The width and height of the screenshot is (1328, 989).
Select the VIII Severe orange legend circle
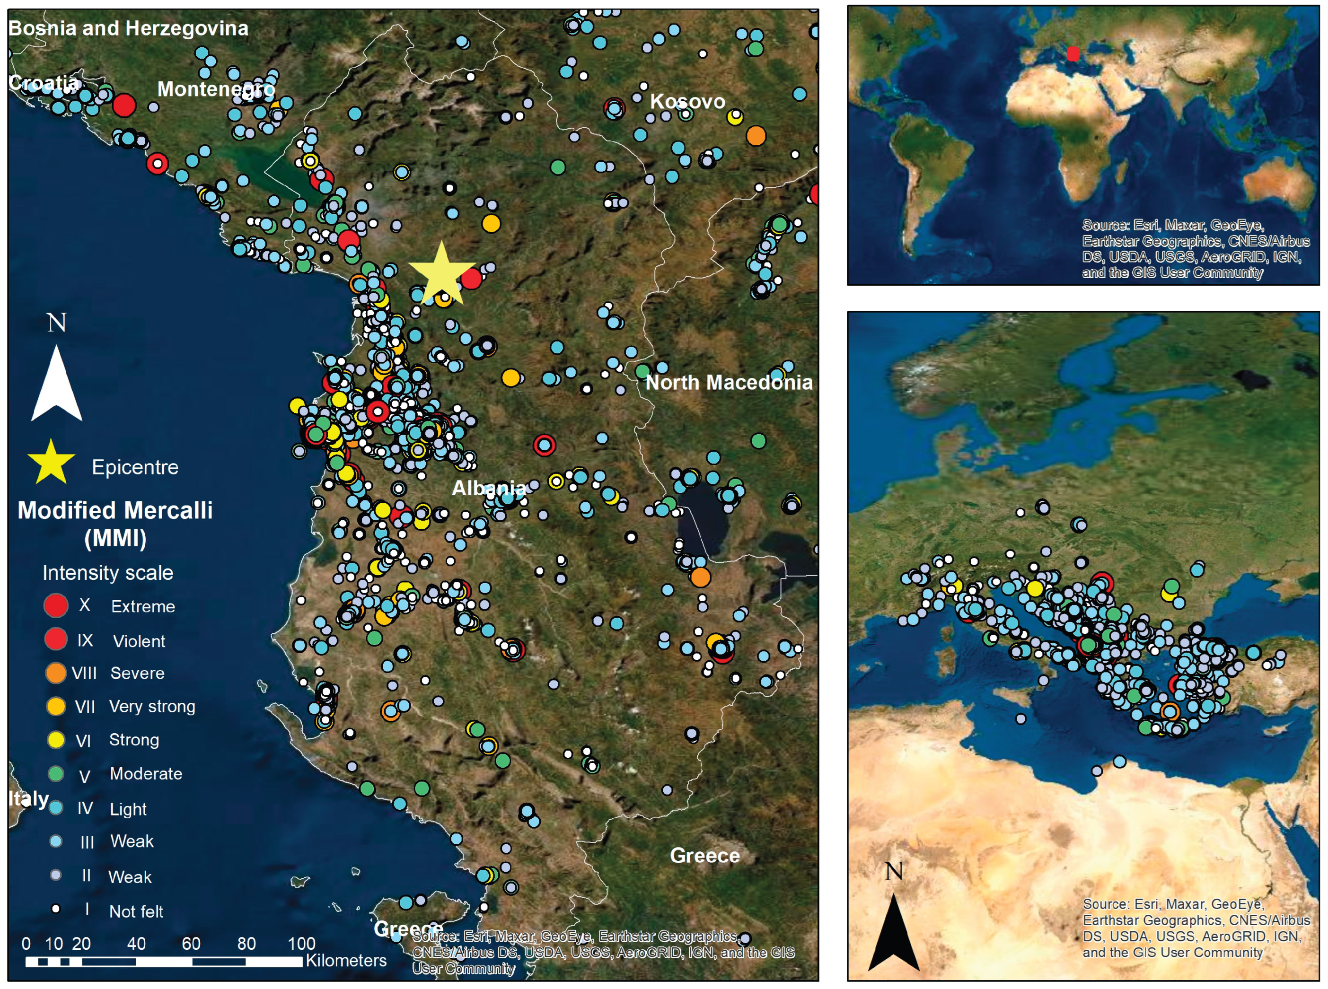pos(56,673)
